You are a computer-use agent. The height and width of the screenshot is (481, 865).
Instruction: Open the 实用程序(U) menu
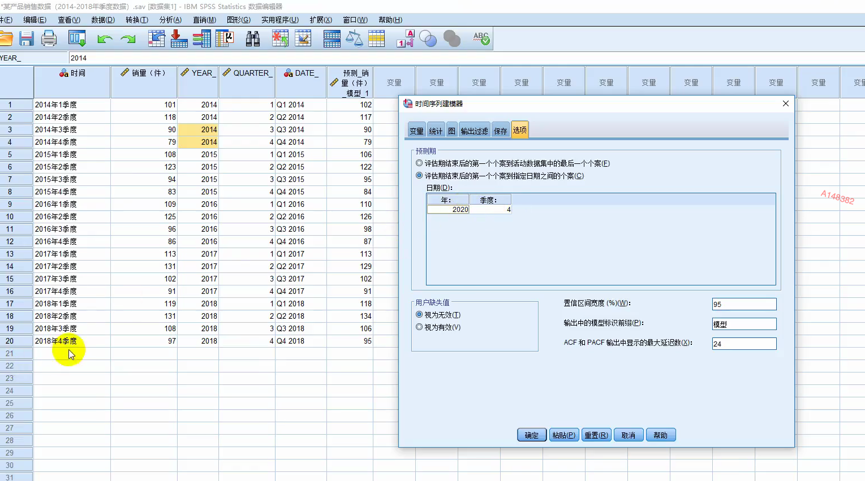pyautogui.click(x=280, y=20)
